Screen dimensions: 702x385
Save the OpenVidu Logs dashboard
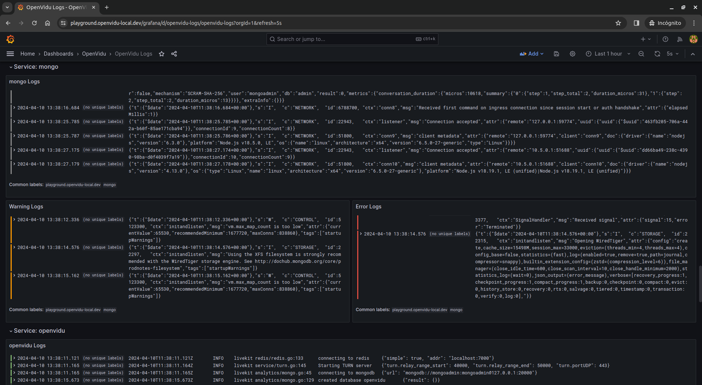coord(556,54)
